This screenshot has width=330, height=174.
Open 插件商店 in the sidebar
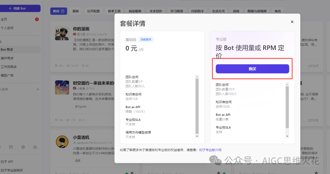click(7, 58)
